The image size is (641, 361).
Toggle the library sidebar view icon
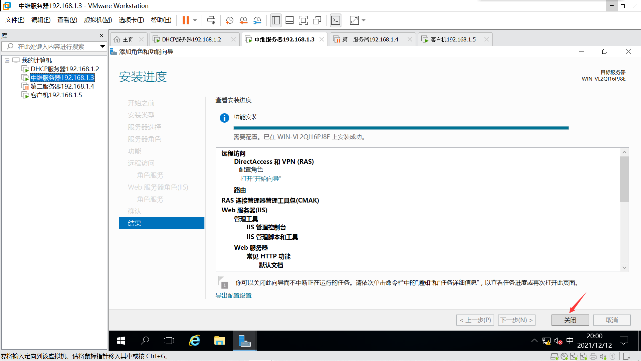(276, 20)
